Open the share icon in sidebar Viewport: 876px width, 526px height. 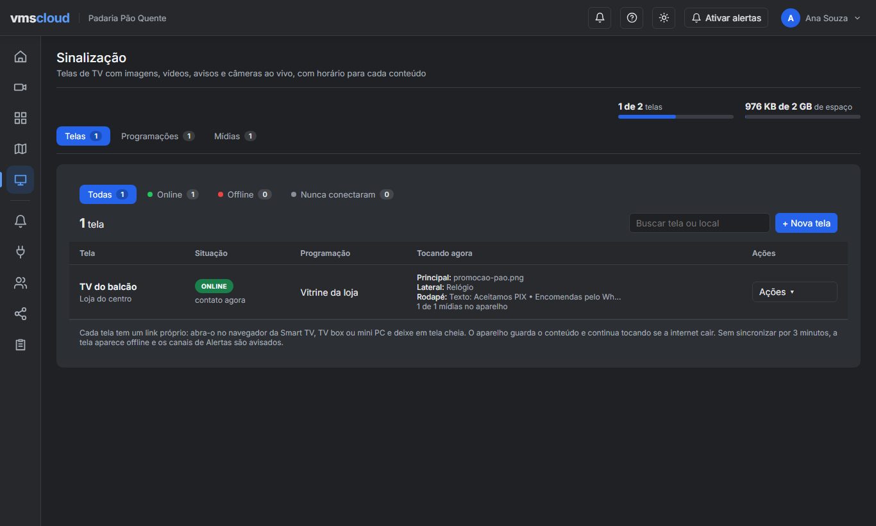21,314
